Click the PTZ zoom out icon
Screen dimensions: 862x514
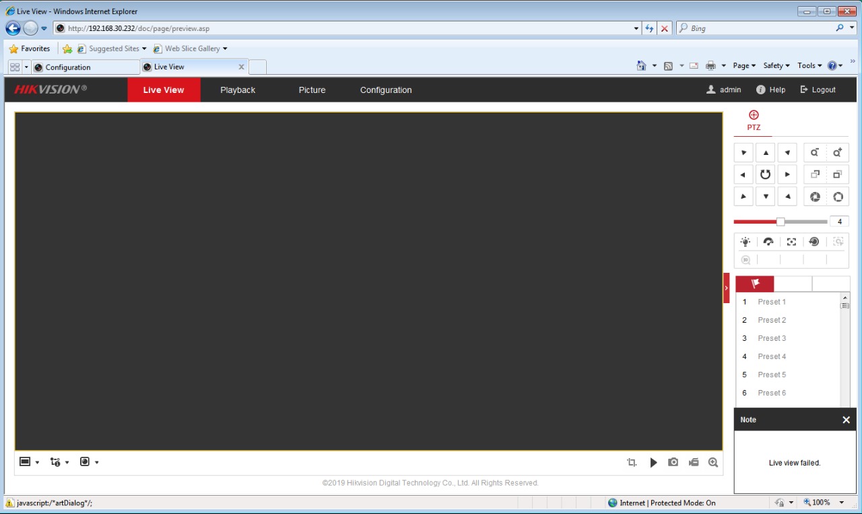816,153
